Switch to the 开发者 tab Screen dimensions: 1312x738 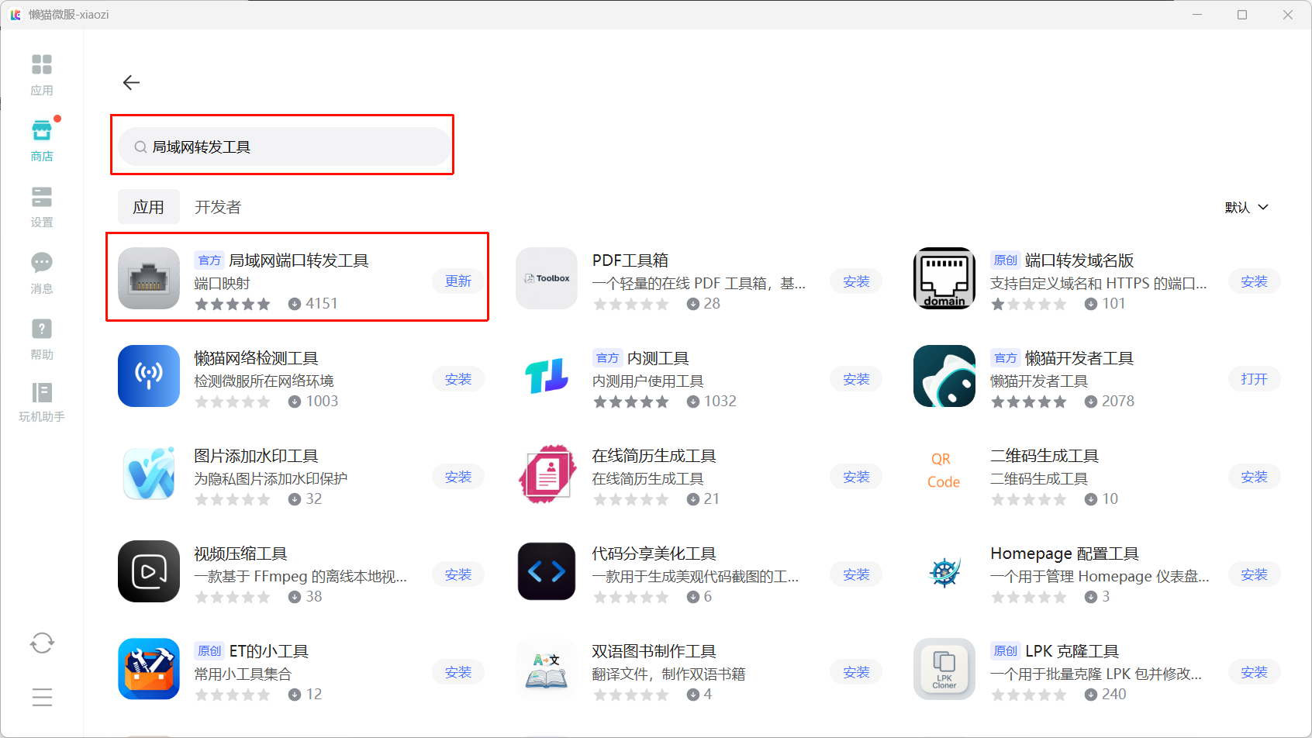[218, 207]
